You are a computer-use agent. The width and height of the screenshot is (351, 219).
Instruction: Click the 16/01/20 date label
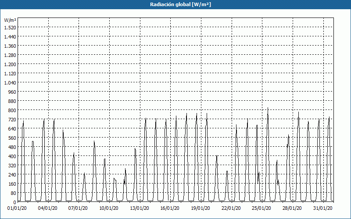(x=170, y=208)
